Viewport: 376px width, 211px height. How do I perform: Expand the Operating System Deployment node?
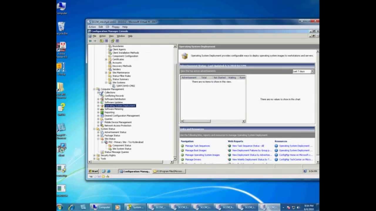coord(98,106)
